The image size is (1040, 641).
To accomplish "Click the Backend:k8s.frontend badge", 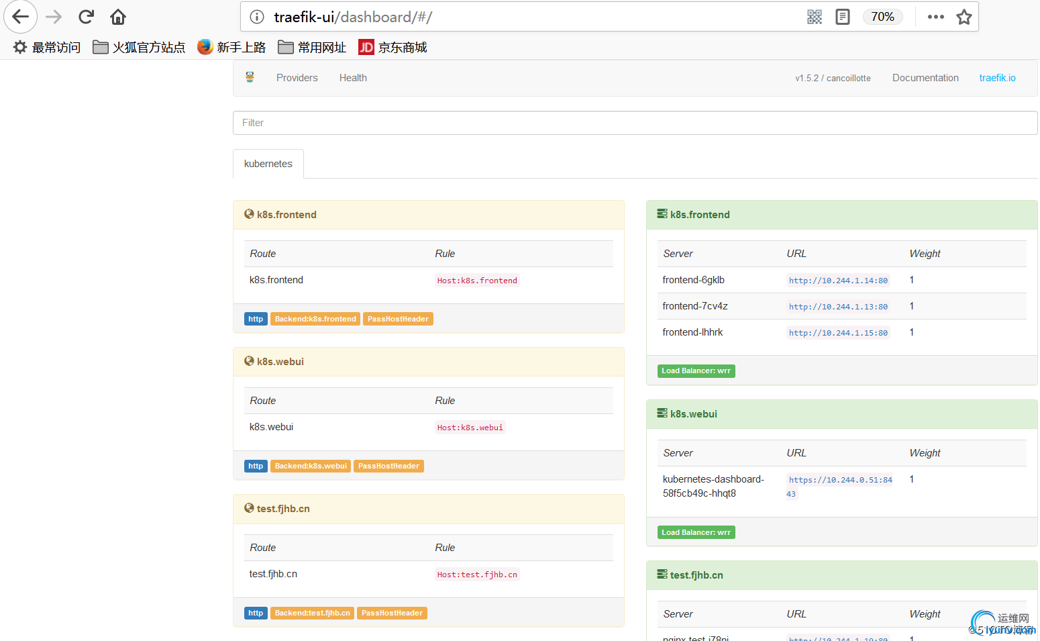I will pos(315,319).
